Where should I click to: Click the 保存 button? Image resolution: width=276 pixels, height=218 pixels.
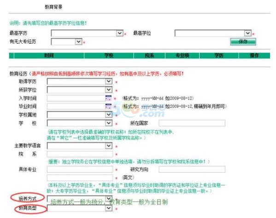pyautogui.click(x=243, y=42)
